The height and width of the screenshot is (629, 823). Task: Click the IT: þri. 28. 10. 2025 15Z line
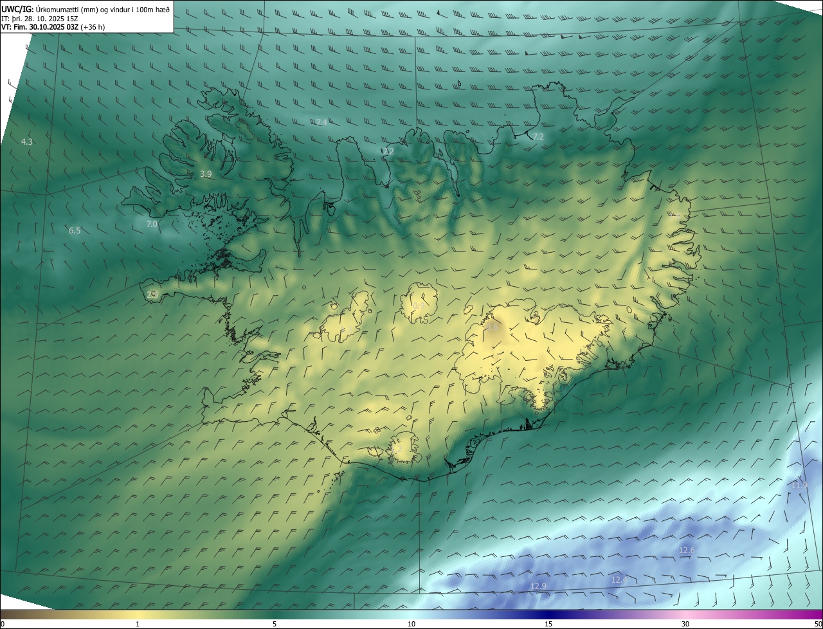coord(39,19)
